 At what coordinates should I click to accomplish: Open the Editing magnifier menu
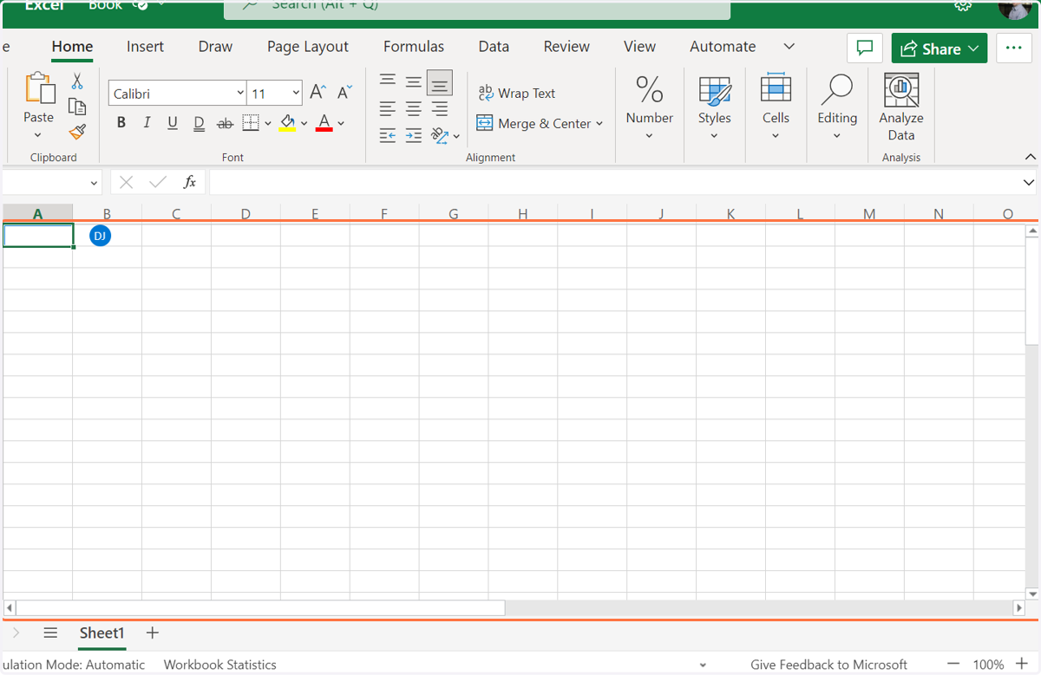(837, 107)
